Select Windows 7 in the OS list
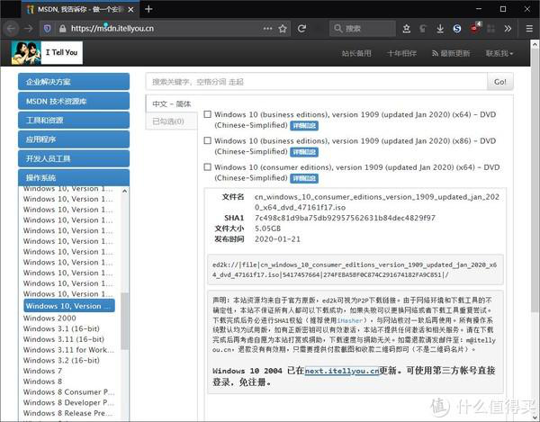 pyautogui.click(x=42, y=371)
